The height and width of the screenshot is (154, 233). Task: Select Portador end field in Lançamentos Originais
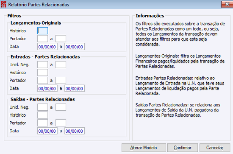[x=61, y=39]
